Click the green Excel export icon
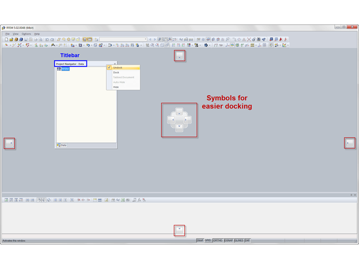The image size is (359, 269). click(123, 200)
